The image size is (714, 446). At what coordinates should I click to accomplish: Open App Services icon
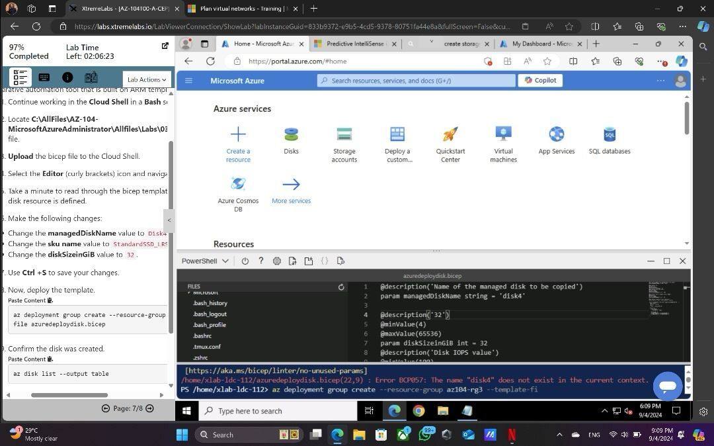pyautogui.click(x=557, y=134)
